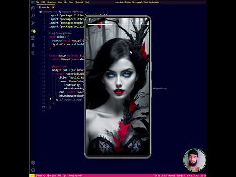Click the Profile CodeLens link above main()

click(x=68, y=33)
